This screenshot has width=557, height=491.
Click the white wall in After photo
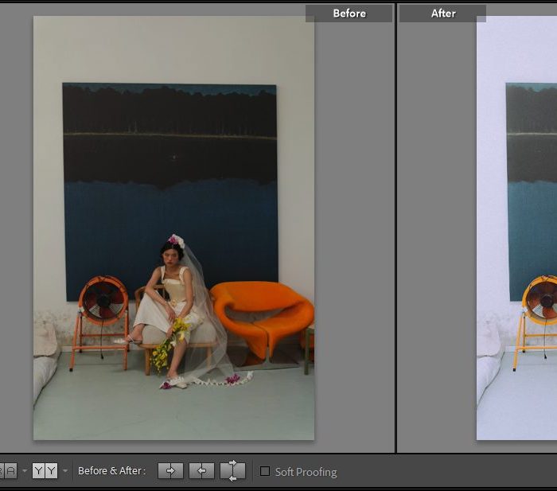[517, 48]
